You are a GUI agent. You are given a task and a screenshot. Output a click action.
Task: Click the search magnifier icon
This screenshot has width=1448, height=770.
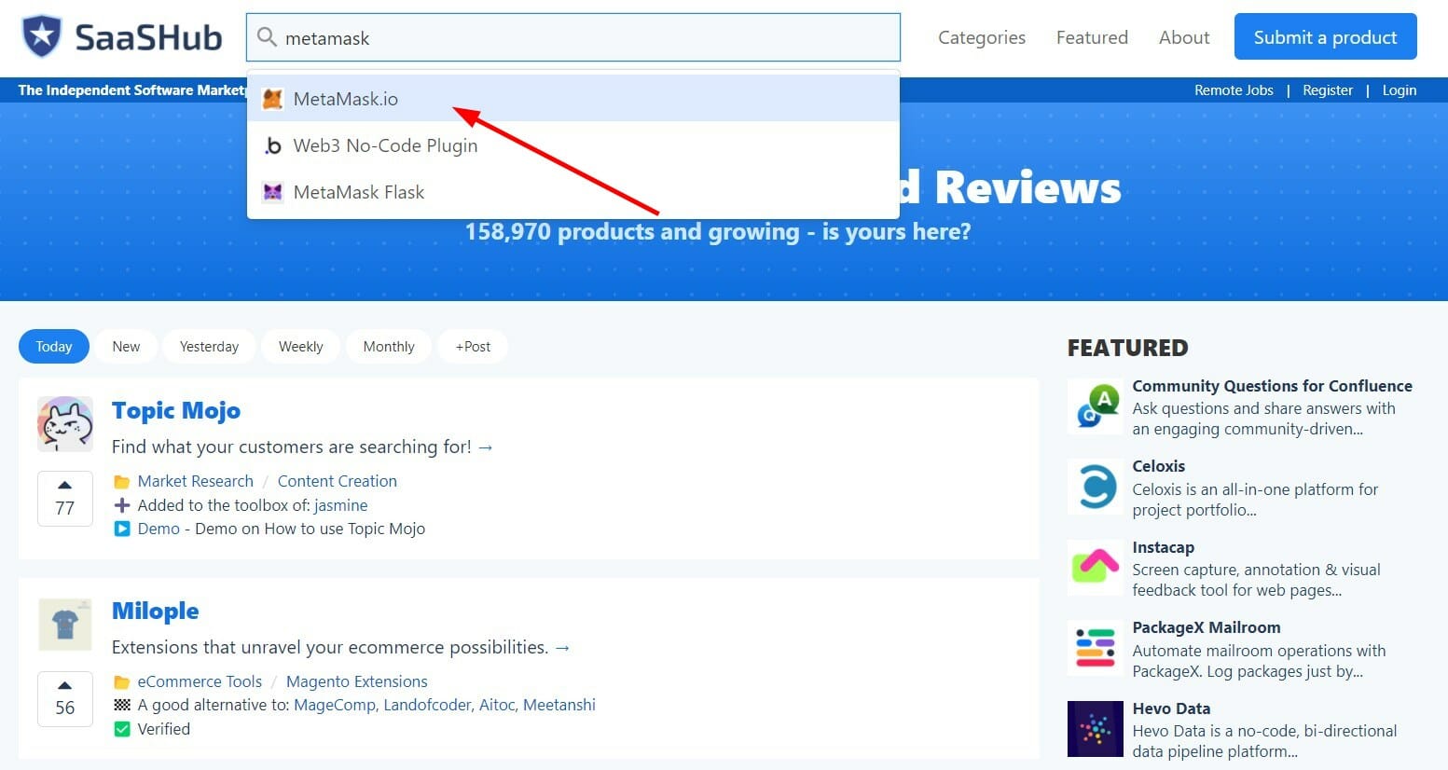point(267,37)
